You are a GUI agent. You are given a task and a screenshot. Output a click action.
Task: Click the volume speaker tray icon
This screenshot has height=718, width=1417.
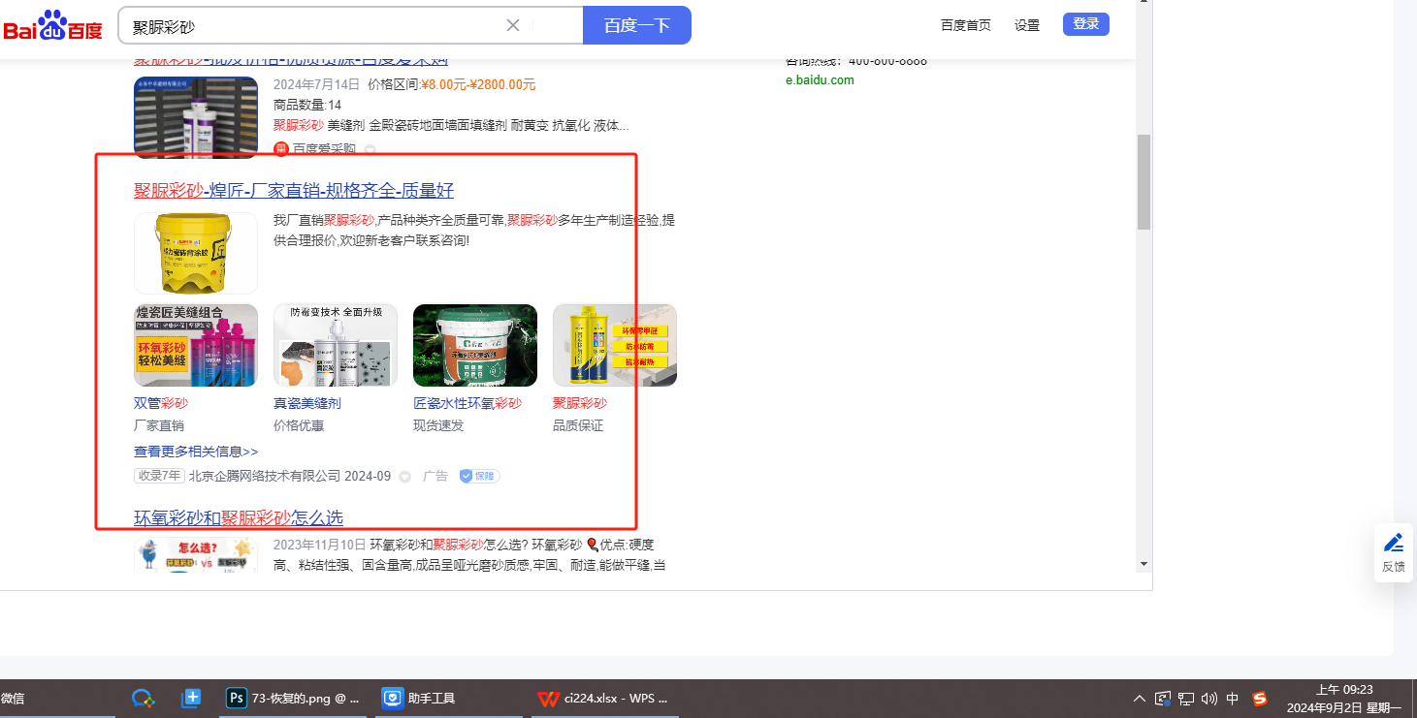(x=1208, y=698)
